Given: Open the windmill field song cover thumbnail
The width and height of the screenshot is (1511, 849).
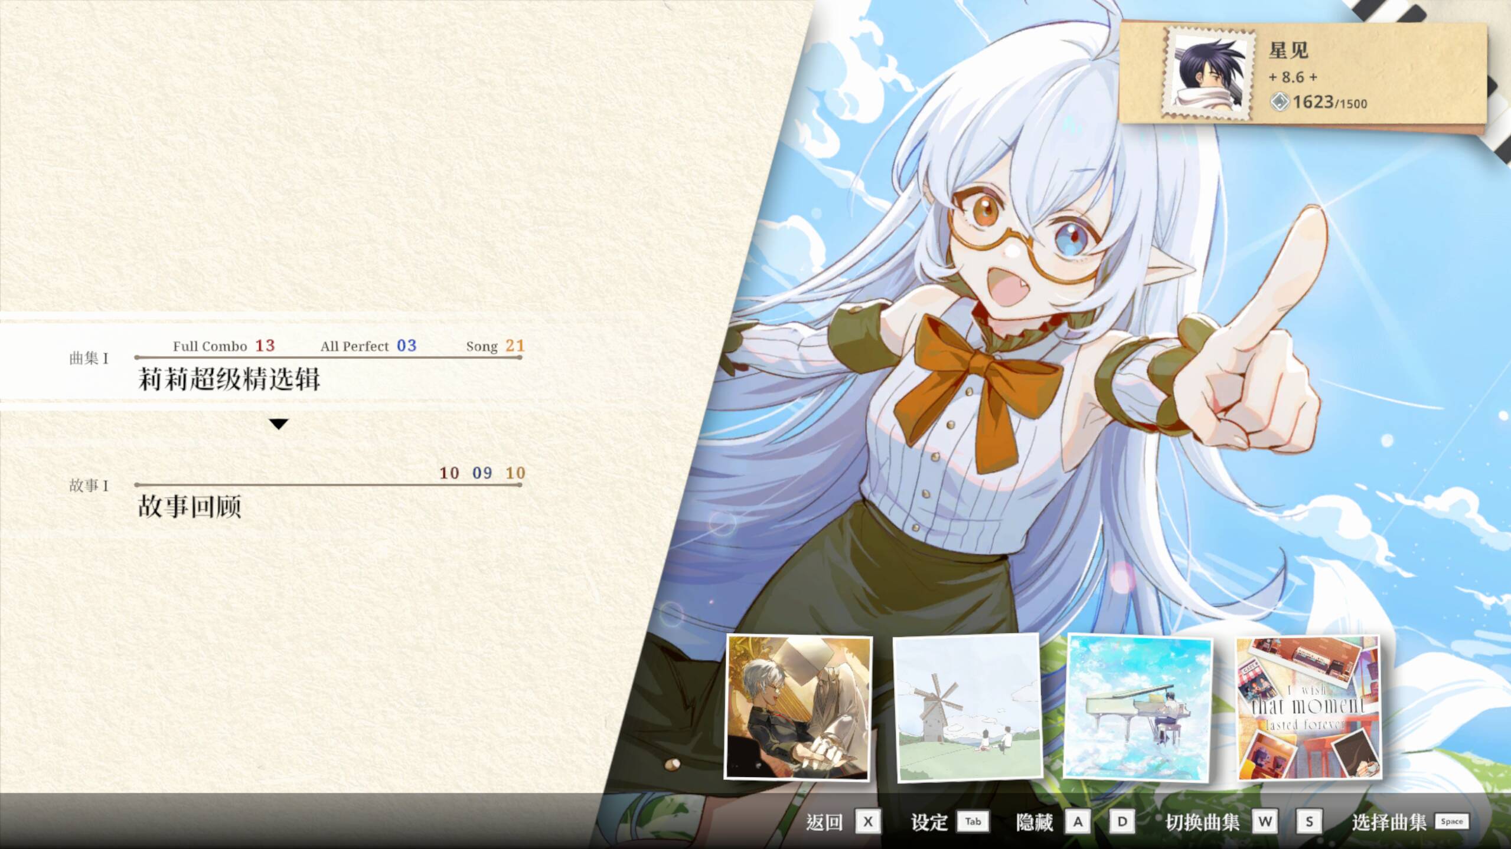Looking at the screenshot, I should pos(967,707).
